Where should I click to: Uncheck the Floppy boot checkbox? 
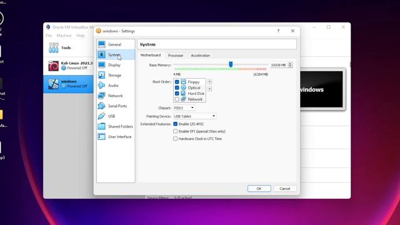point(177,82)
